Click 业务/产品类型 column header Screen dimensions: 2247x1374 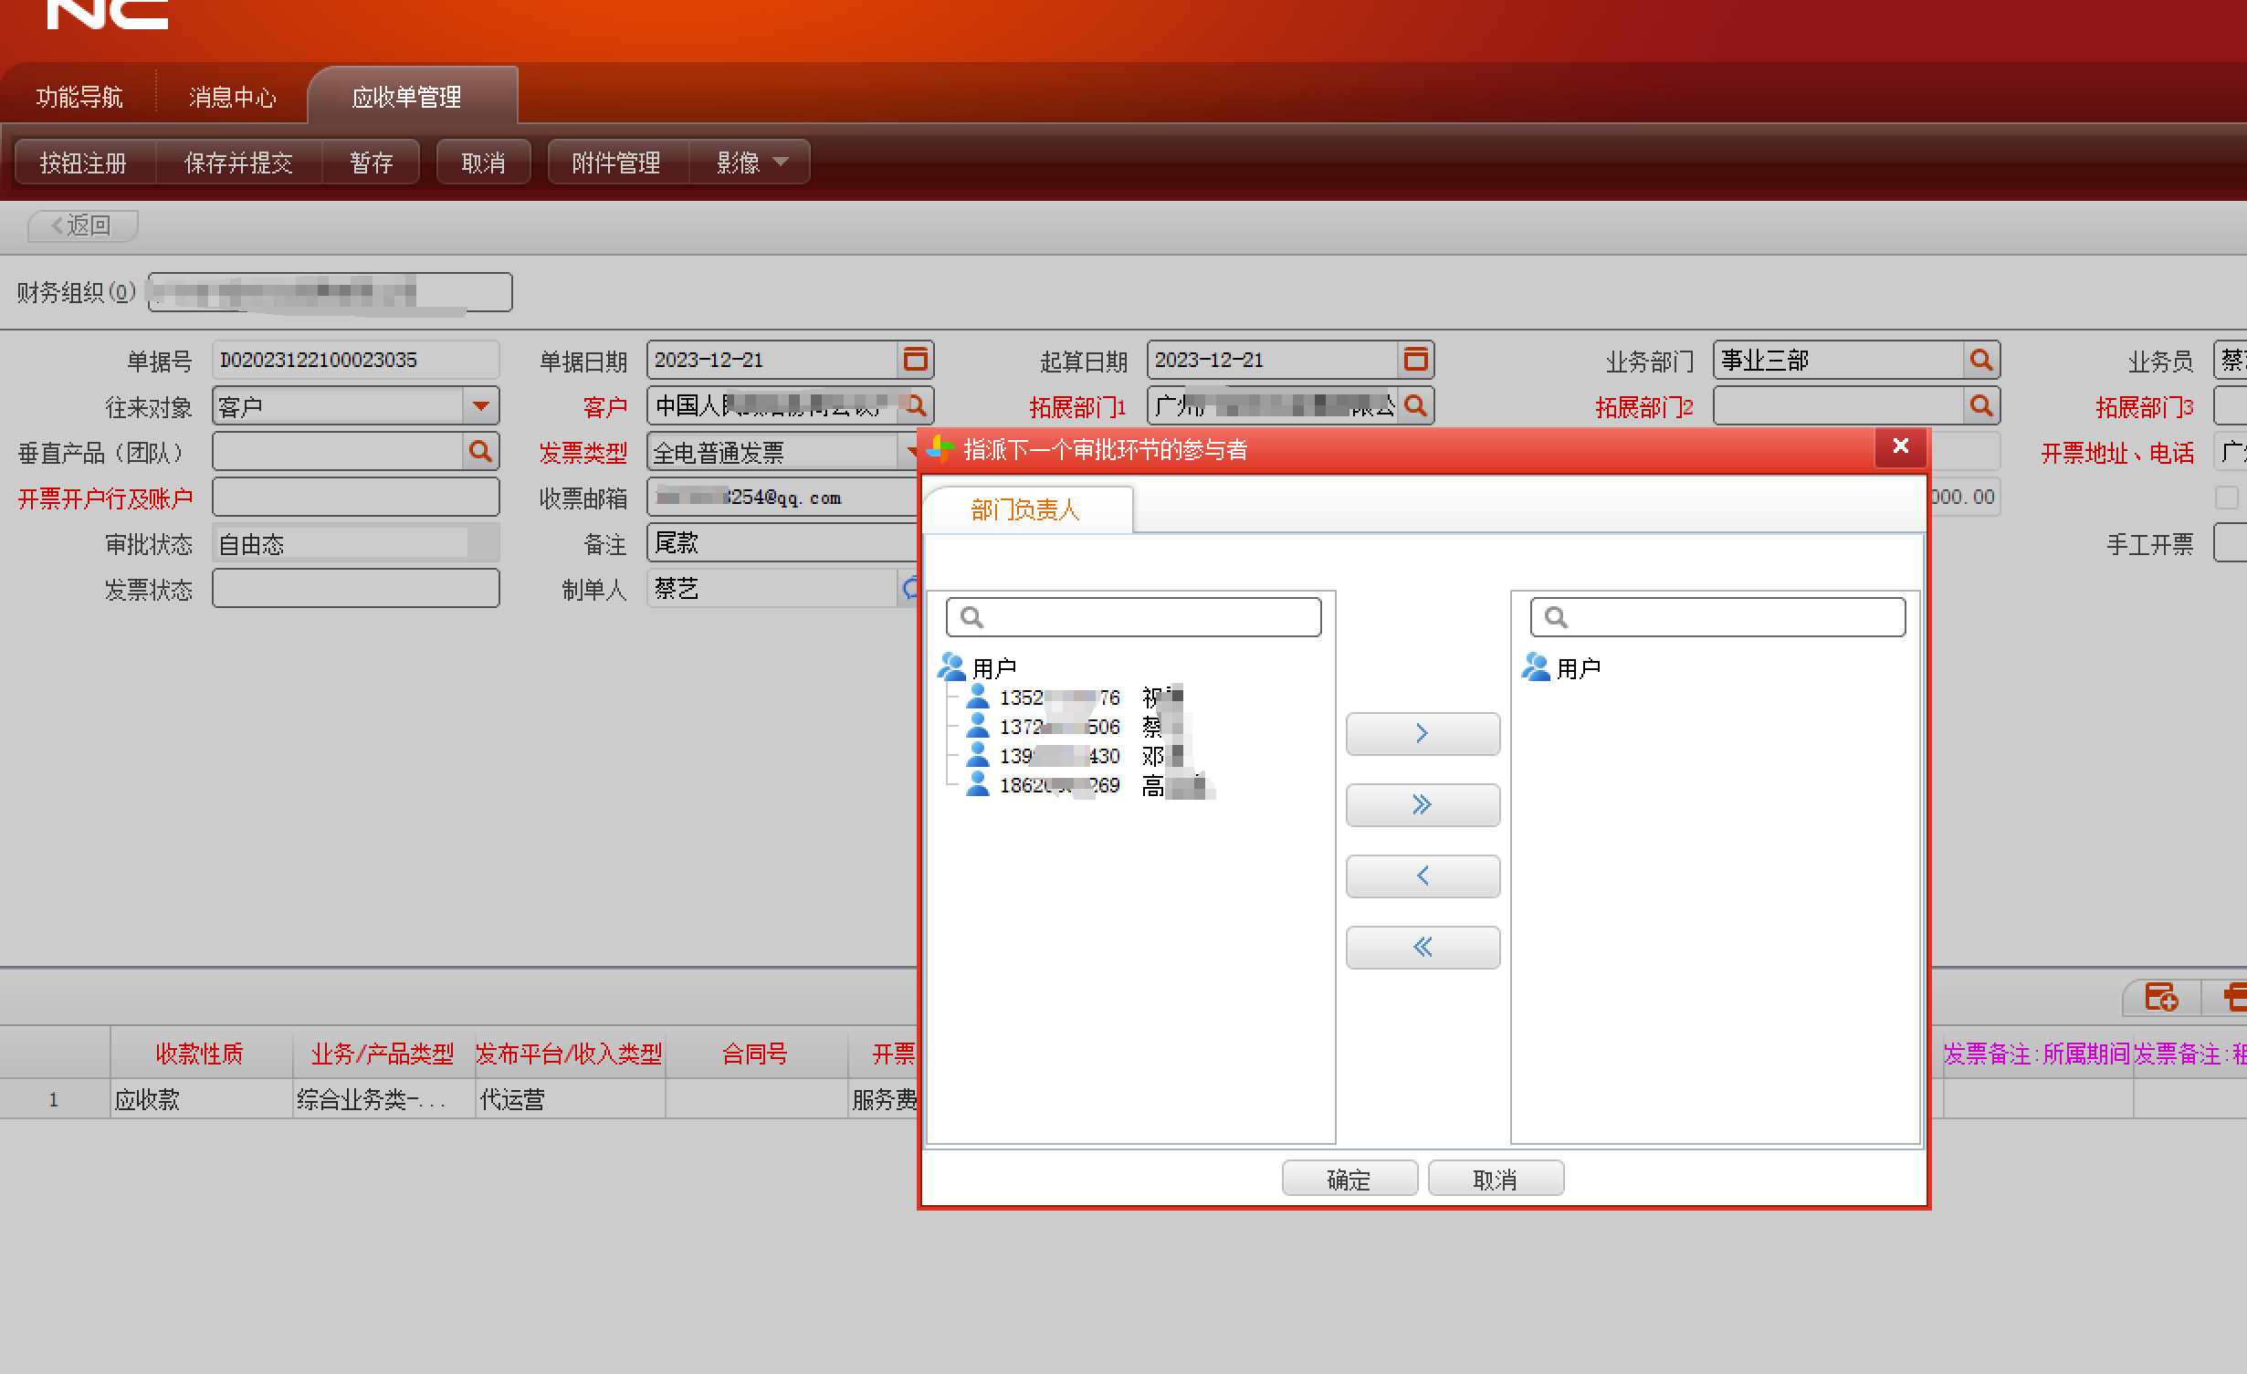pyautogui.click(x=383, y=1054)
